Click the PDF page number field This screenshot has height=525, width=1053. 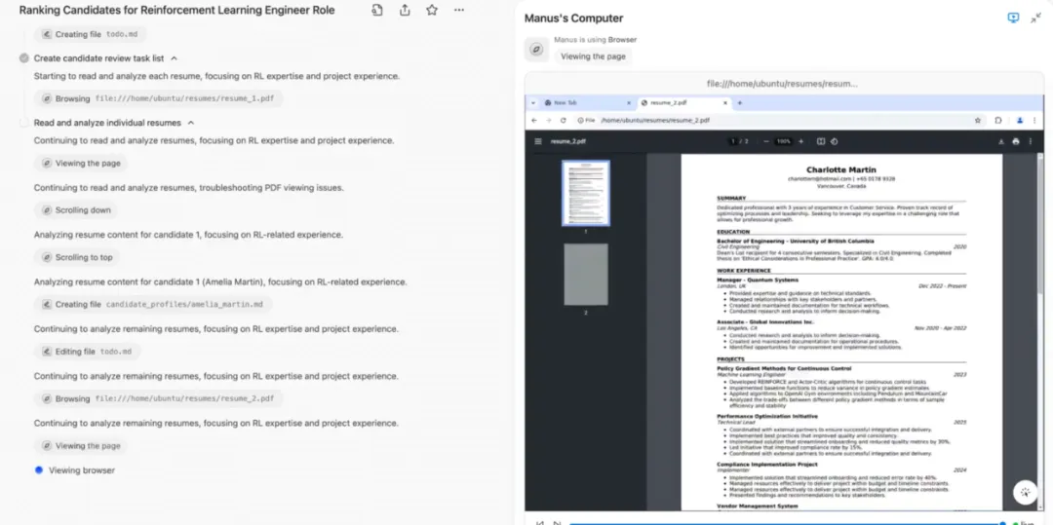[x=734, y=141]
